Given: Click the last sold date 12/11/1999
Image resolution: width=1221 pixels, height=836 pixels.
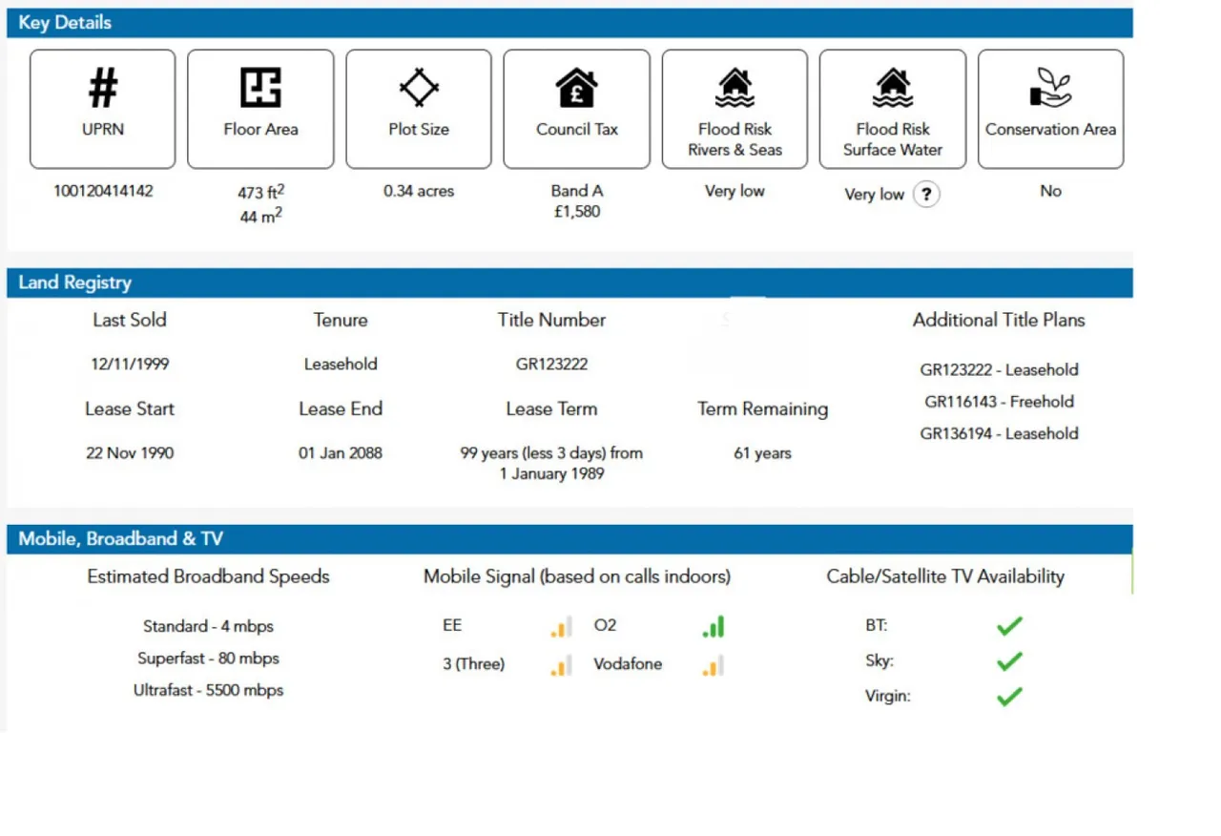Looking at the screenshot, I should coord(131,365).
